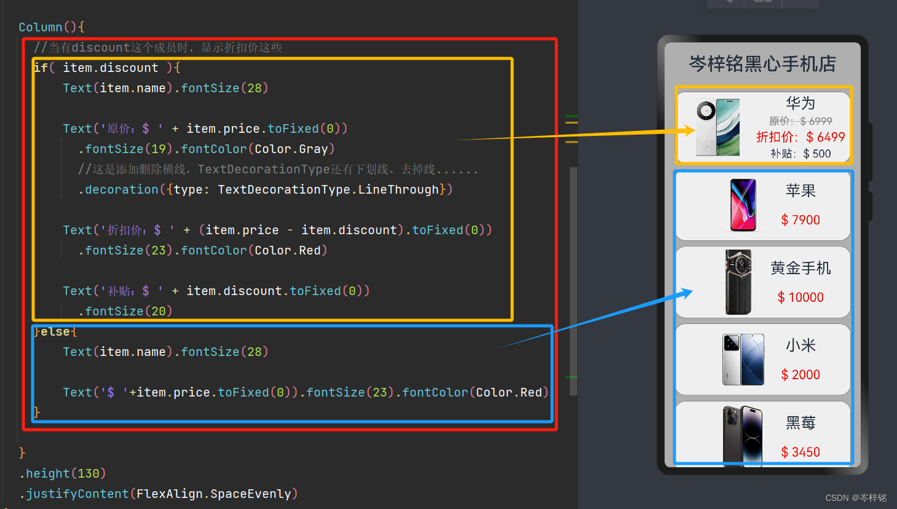Click Text(item.name).fontSize(28) inside the if block
897x509 pixels.
(165, 88)
